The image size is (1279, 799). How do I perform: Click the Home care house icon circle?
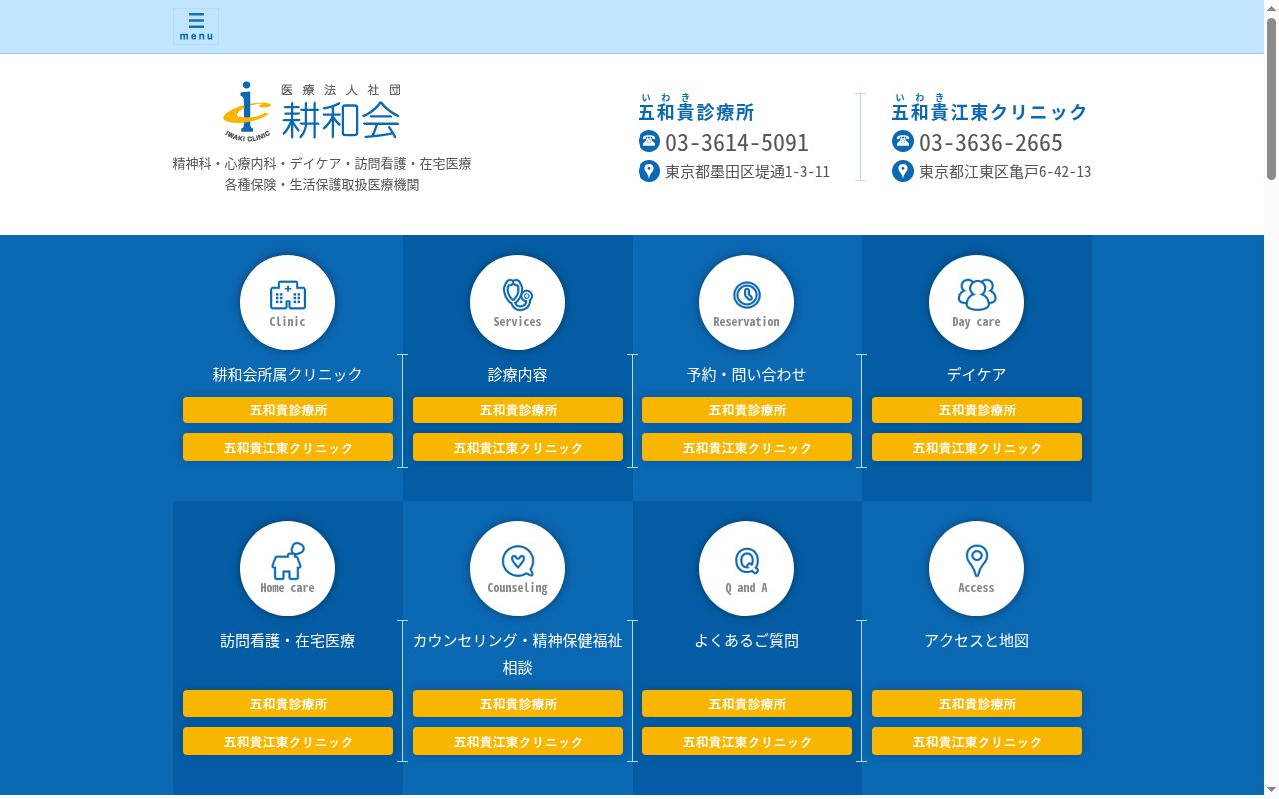tap(288, 568)
